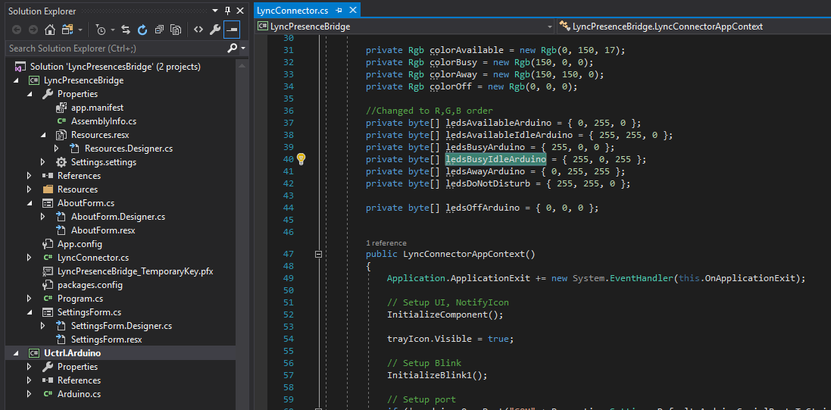Click the colorAvailable variable on line 31
The height and width of the screenshot is (410, 831).
click(x=467, y=50)
